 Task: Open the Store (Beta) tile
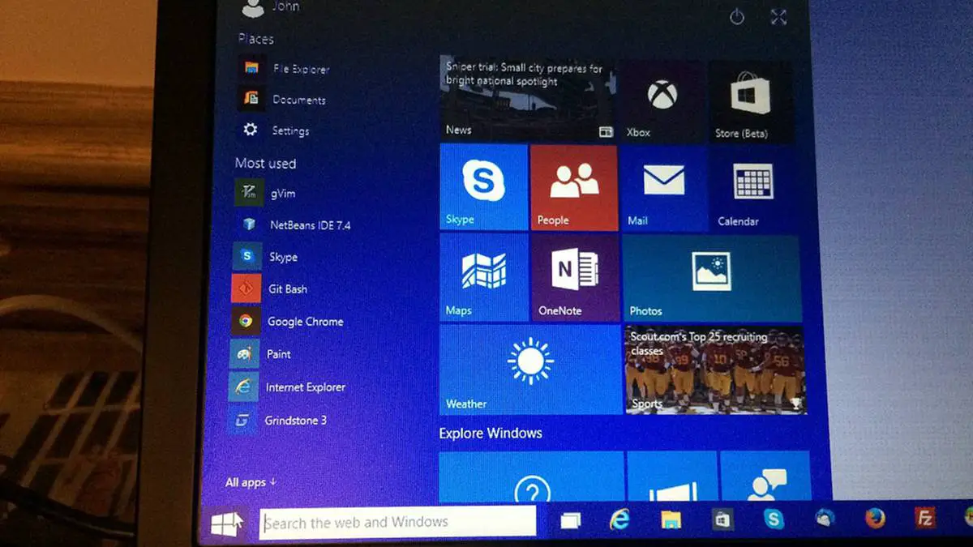[x=750, y=101]
